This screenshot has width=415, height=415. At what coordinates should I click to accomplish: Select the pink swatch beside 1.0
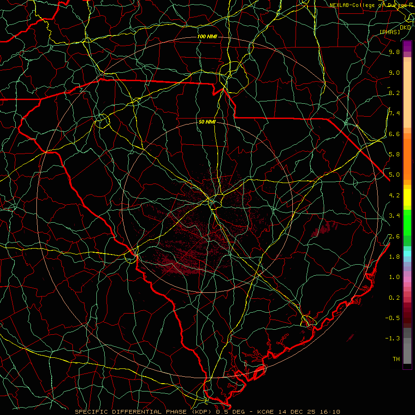407,279
